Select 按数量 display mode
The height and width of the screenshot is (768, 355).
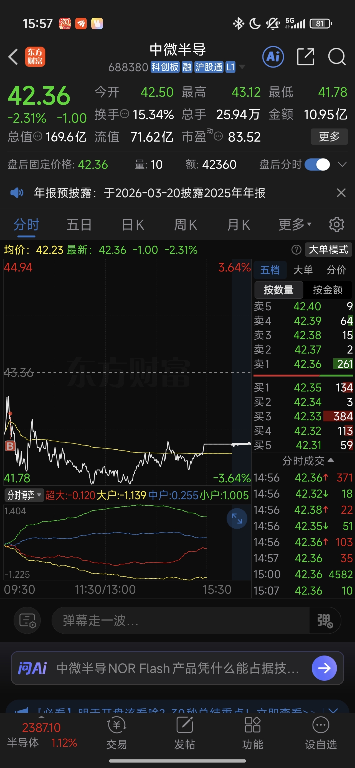coord(278,290)
